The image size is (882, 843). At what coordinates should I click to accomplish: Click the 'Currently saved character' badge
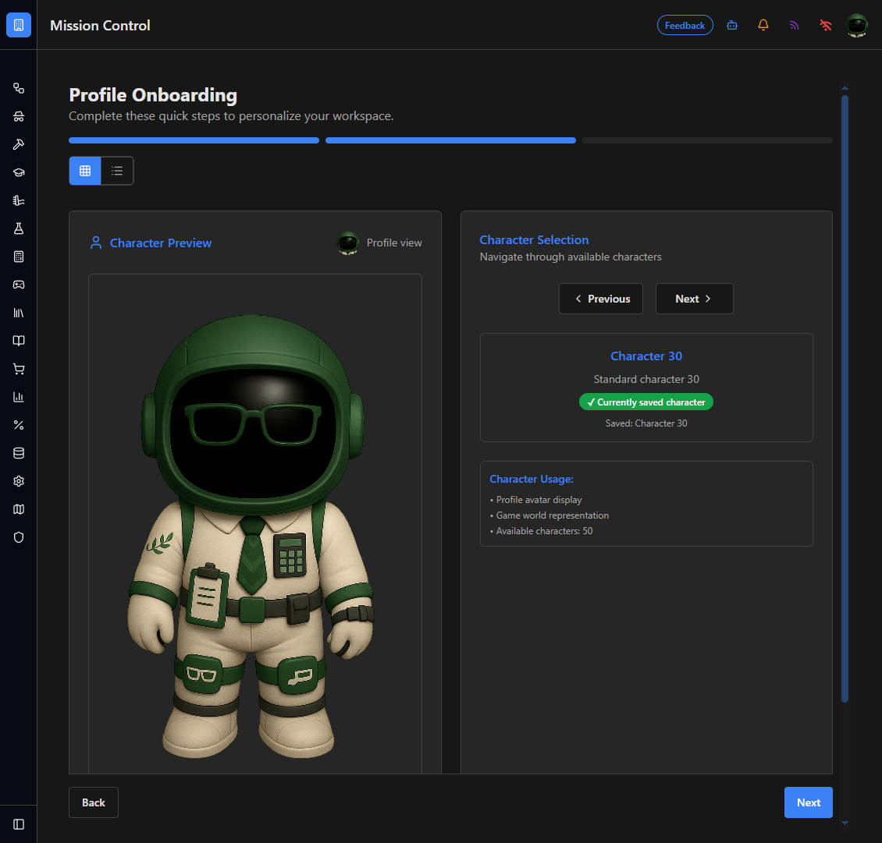pyautogui.click(x=646, y=402)
